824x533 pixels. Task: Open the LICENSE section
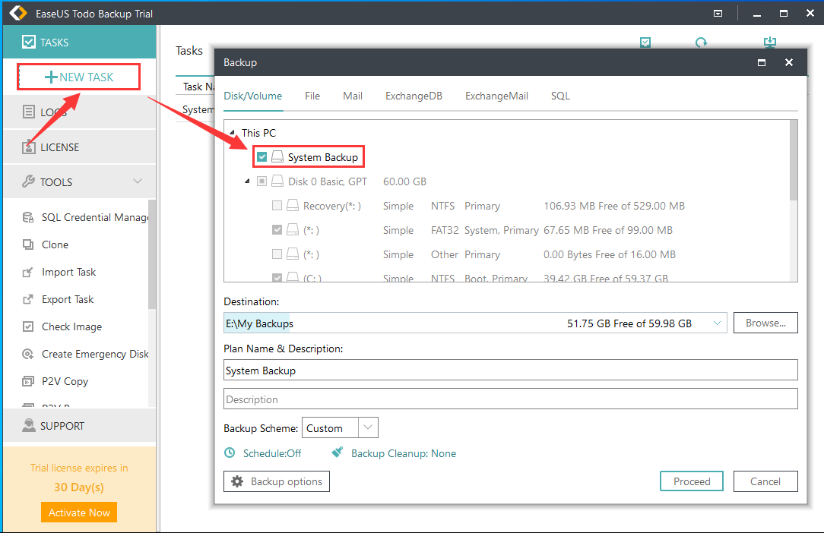79,147
